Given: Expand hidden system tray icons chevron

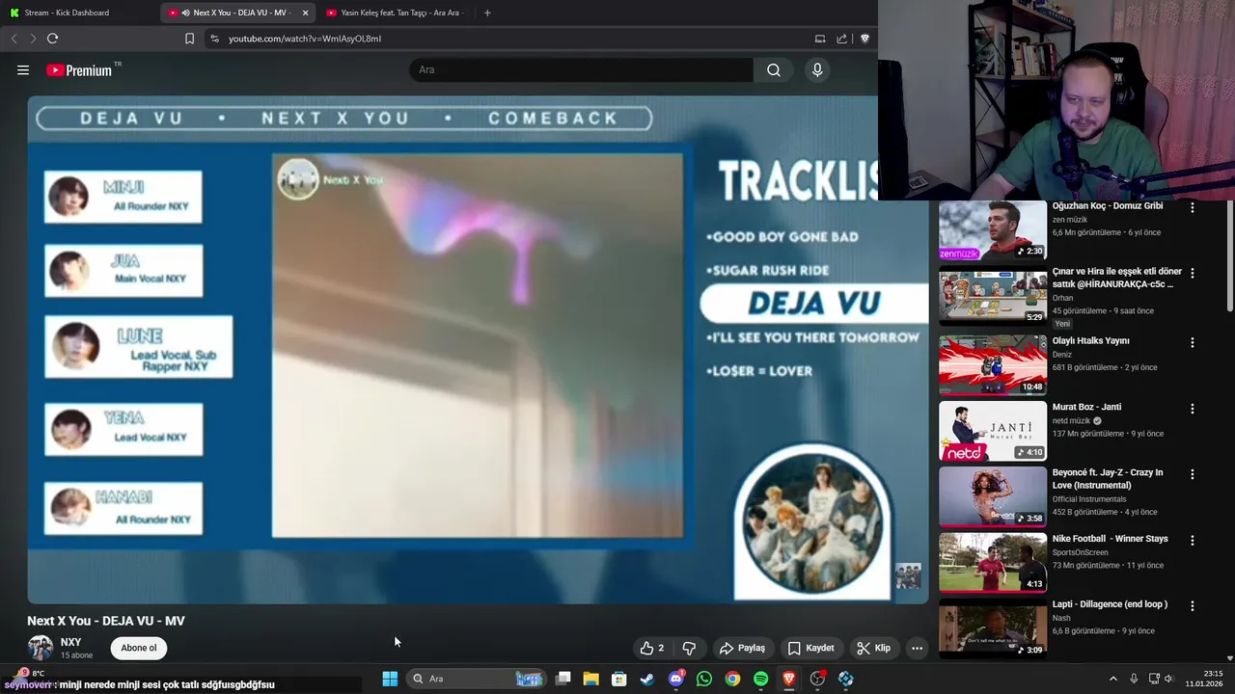Looking at the screenshot, I should click(x=1112, y=679).
